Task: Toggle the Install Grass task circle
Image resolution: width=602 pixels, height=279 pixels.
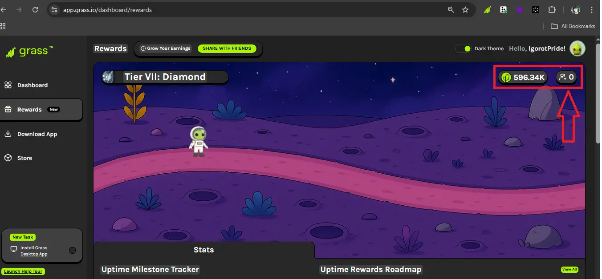Action: [72, 251]
